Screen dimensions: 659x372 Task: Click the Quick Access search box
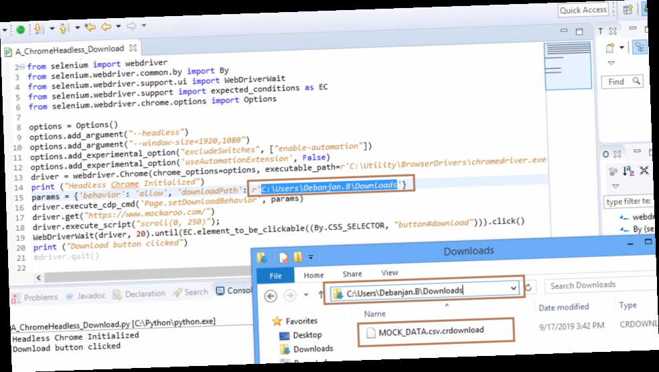583,10
